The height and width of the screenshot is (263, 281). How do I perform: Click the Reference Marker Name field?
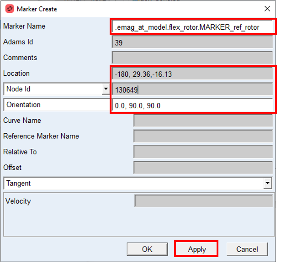pos(203,136)
